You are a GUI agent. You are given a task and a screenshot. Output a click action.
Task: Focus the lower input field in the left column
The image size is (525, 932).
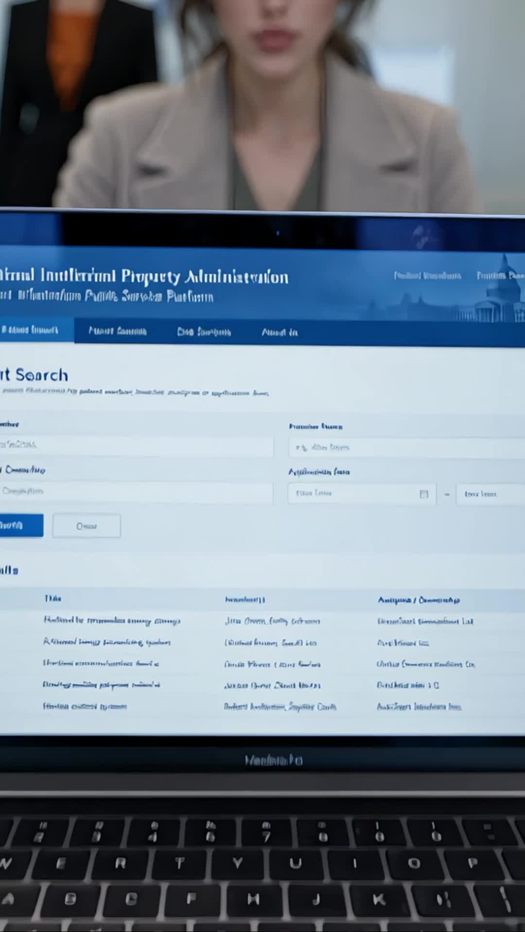136,492
